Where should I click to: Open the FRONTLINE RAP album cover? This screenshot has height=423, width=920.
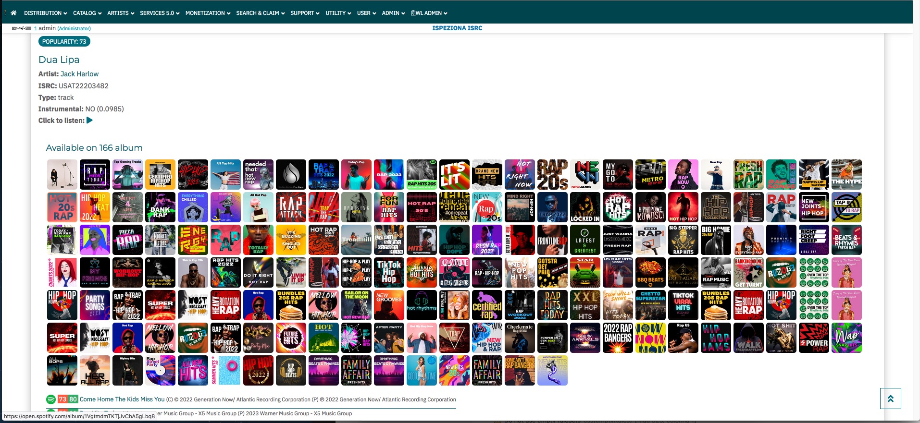[552, 240]
